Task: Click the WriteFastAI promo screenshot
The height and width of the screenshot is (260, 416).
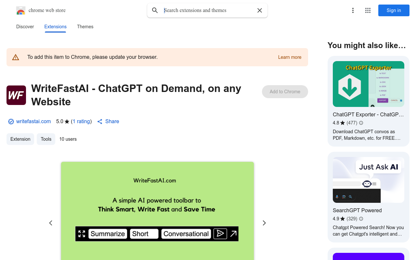Action: (157, 211)
